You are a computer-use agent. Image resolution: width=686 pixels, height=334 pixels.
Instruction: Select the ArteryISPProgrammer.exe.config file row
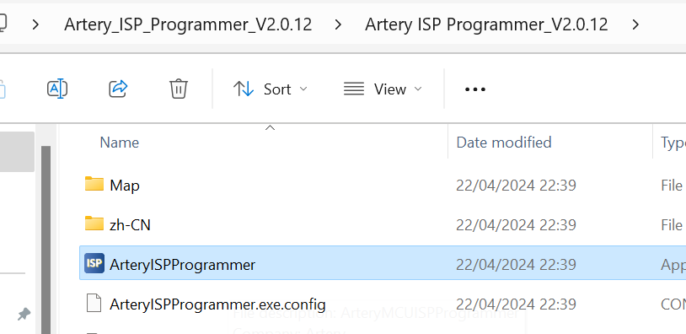[383, 304]
